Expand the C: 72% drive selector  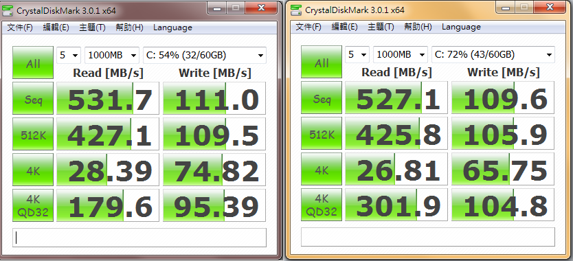(493, 54)
